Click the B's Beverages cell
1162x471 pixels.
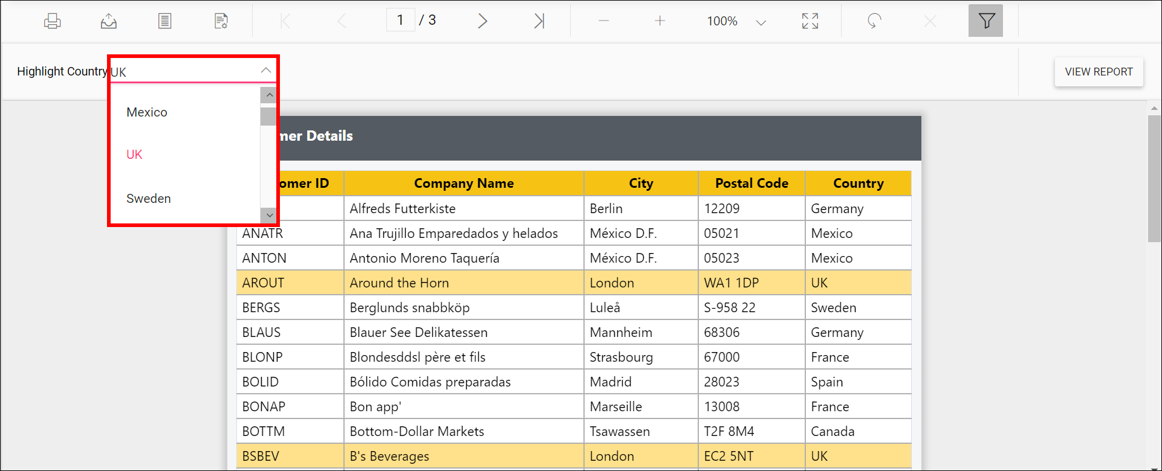click(464, 456)
